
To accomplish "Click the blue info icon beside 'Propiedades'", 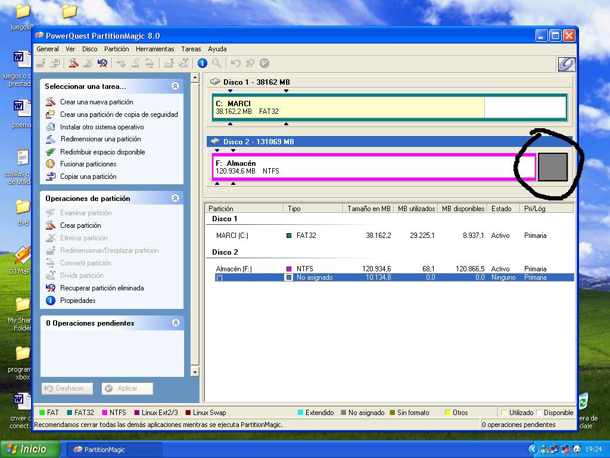I will click(x=51, y=301).
